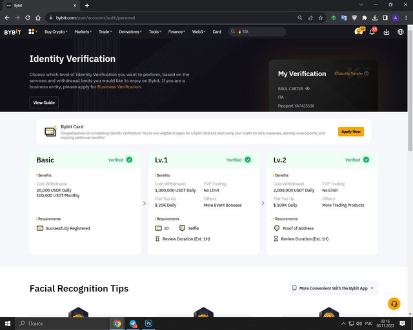Open the customer support headset button
413x330 pixels.
pyautogui.click(x=394, y=304)
